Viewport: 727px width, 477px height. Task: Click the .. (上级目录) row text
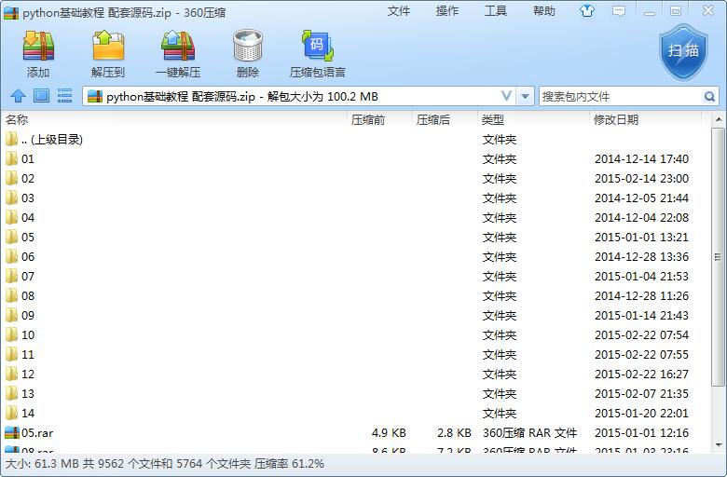pyautogui.click(x=52, y=139)
